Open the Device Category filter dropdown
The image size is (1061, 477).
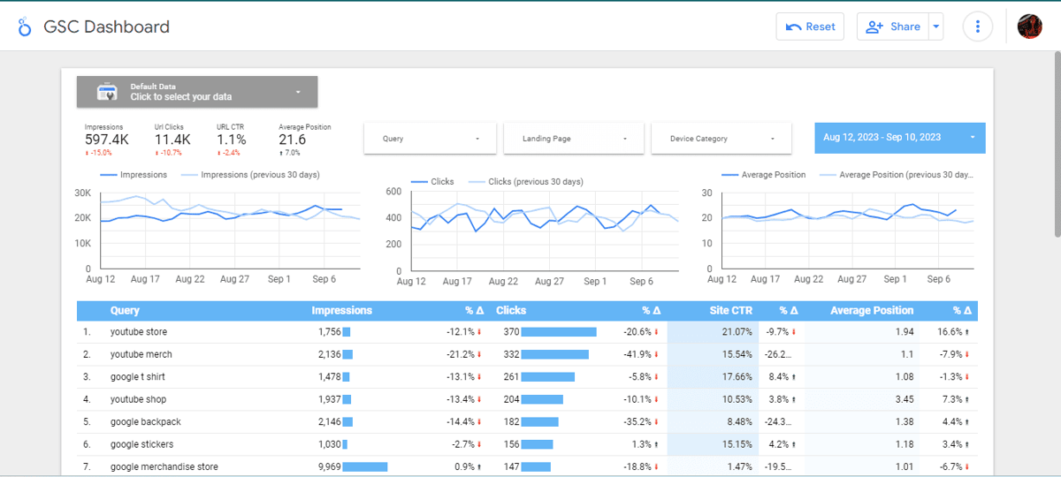pos(721,139)
